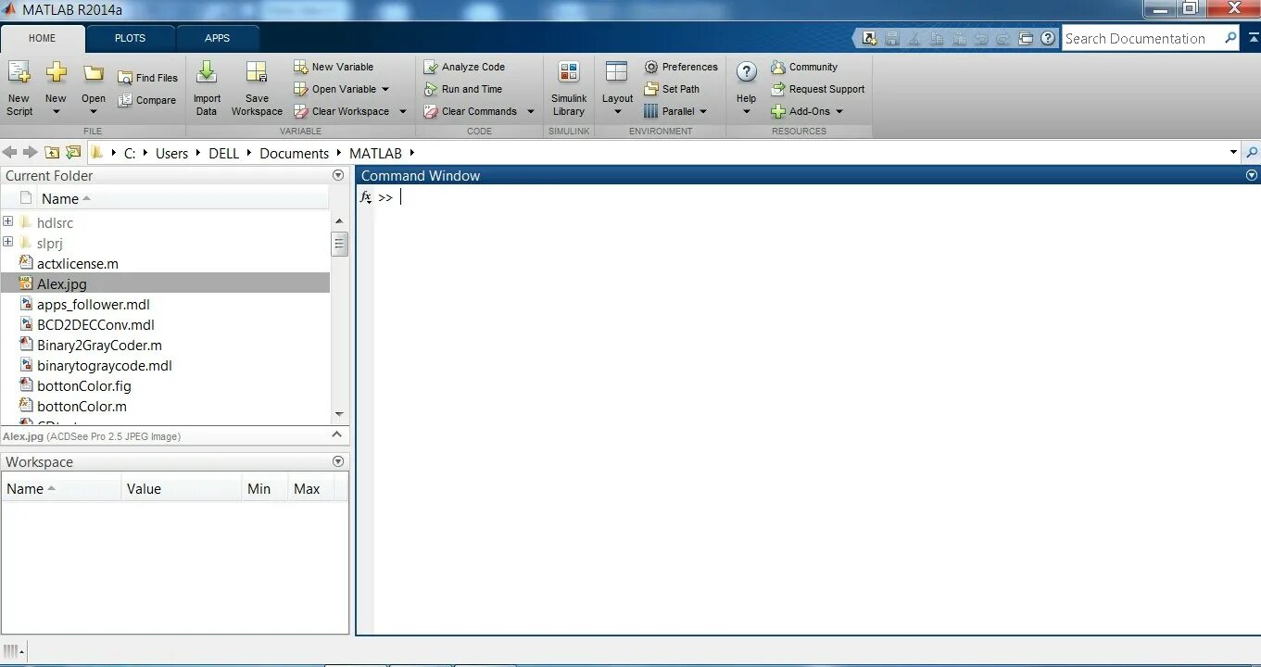Click the Documents path segment
The height and width of the screenshot is (667, 1261).
coord(294,154)
